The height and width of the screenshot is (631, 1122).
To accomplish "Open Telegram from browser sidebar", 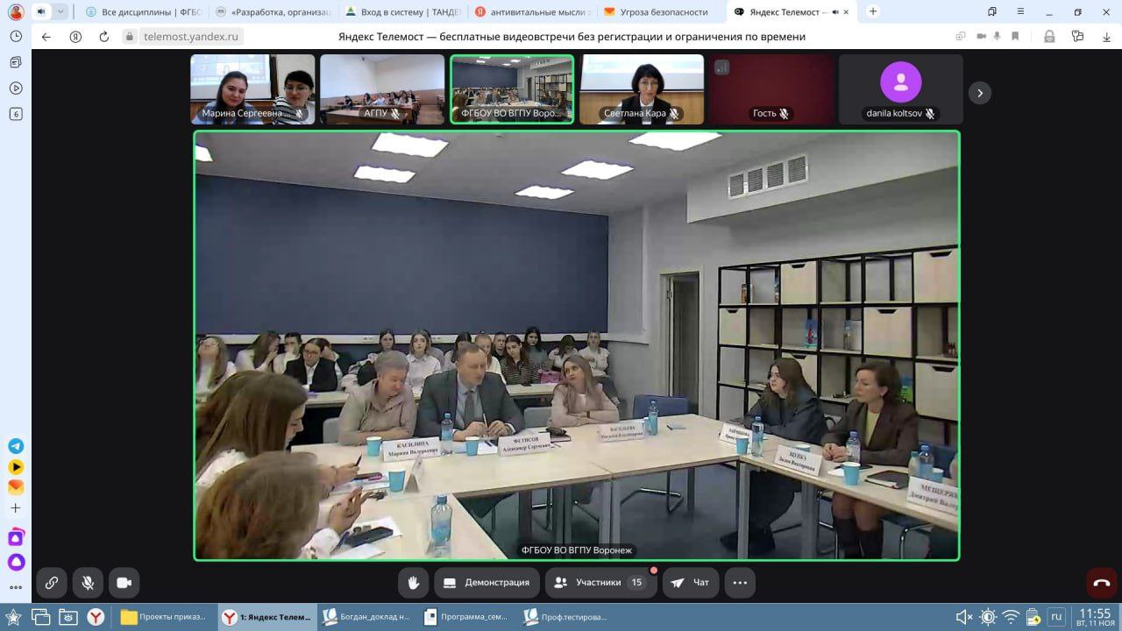I will (x=16, y=446).
